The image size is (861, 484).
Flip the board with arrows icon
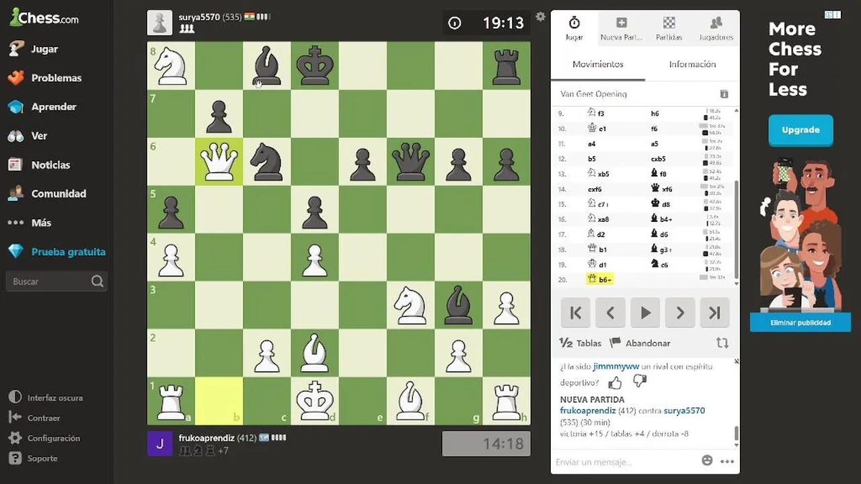pos(722,343)
